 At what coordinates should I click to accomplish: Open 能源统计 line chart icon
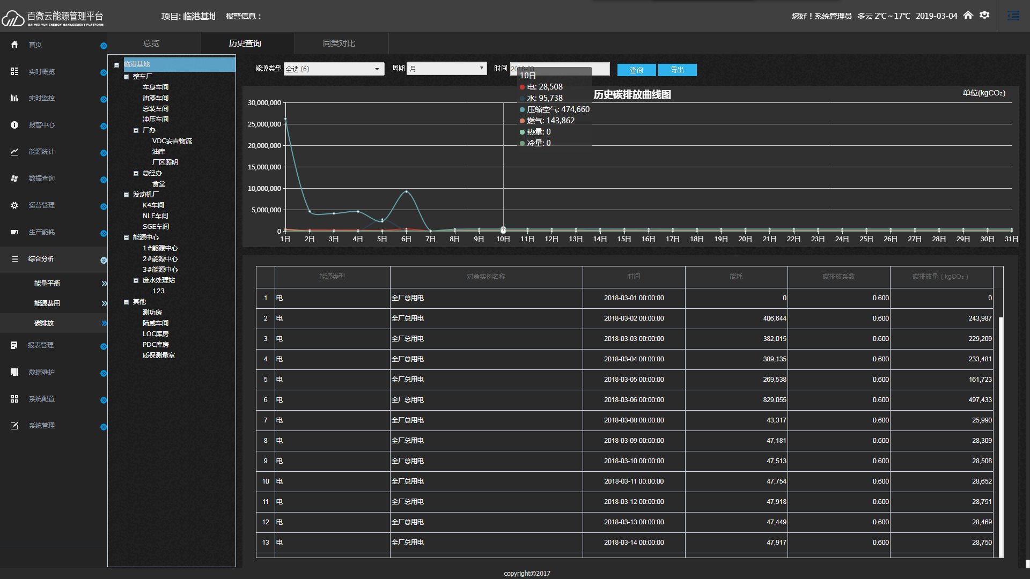tap(14, 152)
